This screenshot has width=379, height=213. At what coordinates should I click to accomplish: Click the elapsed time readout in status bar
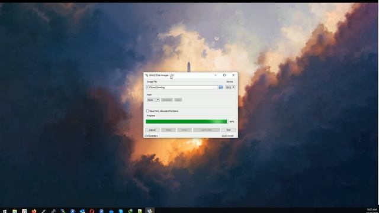pos(227,136)
